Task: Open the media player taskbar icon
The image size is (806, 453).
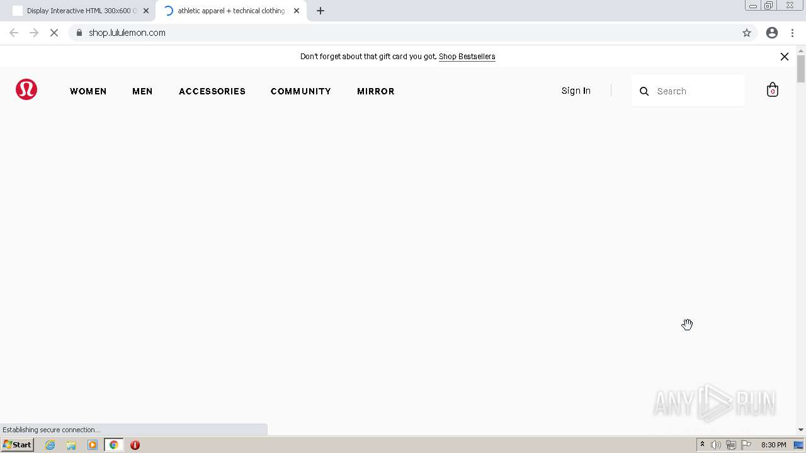Action: 93,445
